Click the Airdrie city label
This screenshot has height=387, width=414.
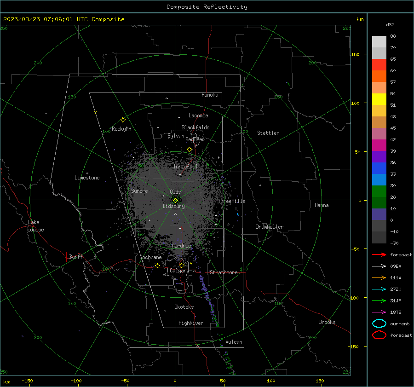click(x=181, y=246)
